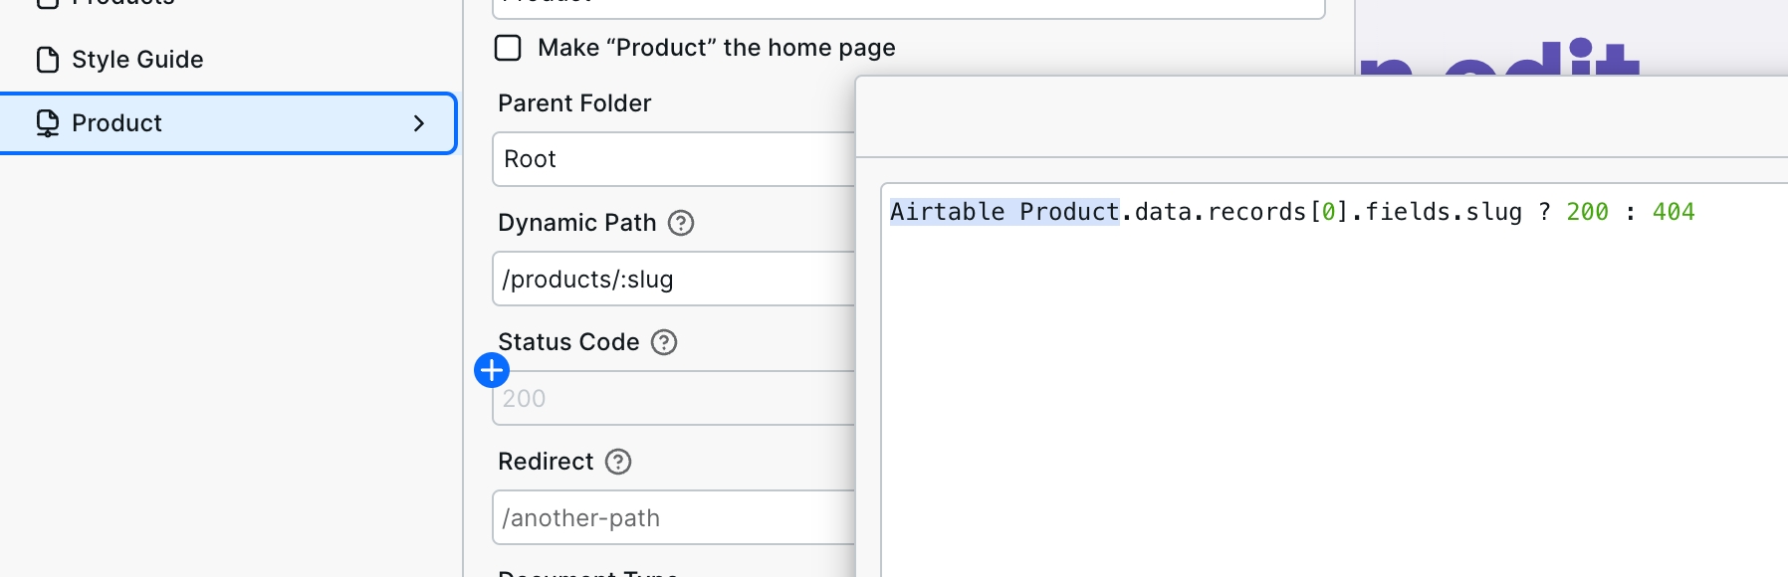Click the Product dynamic page icon

point(48,123)
